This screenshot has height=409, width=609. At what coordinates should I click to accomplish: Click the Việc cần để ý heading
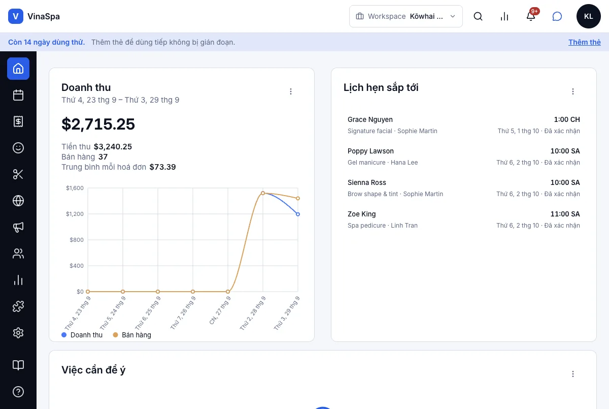click(93, 370)
